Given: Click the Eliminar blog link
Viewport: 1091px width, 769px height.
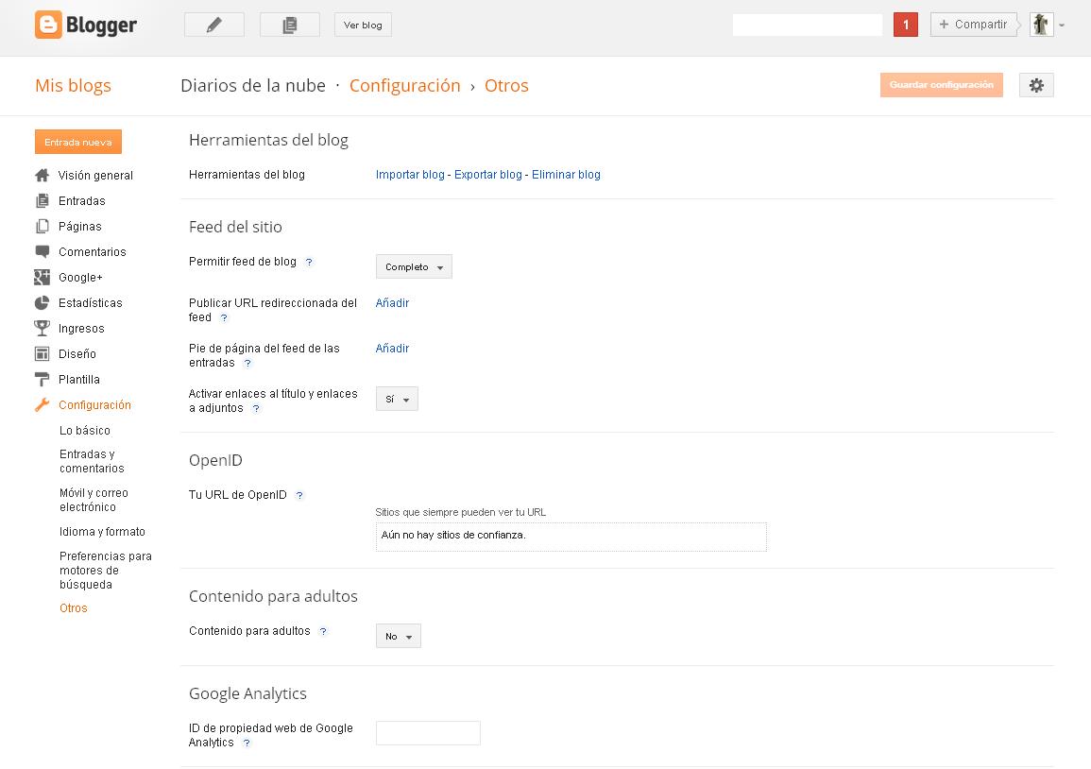Looking at the screenshot, I should [x=566, y=175].
